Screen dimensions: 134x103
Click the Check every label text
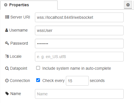54,81
